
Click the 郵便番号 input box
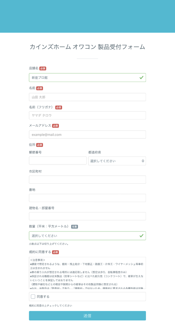[58, 160]
